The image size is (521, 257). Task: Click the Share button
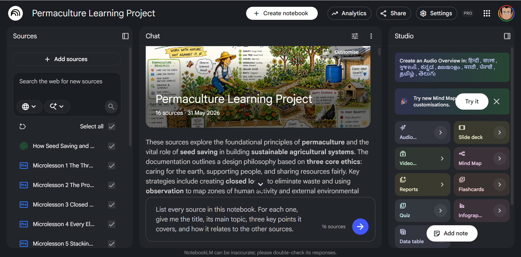(393, 13)
